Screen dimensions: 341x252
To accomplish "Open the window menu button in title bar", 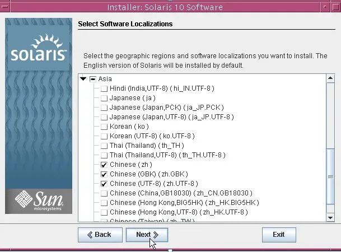I will click(x=5, y=7).
